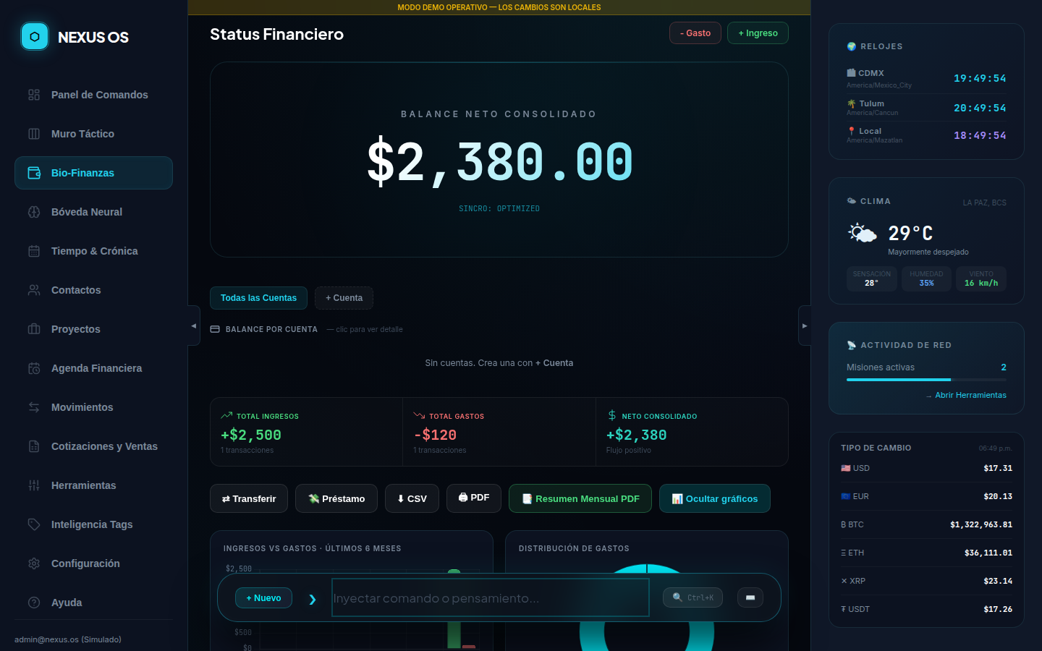Click the chevron prompt icon in command bar

(313, 599)
